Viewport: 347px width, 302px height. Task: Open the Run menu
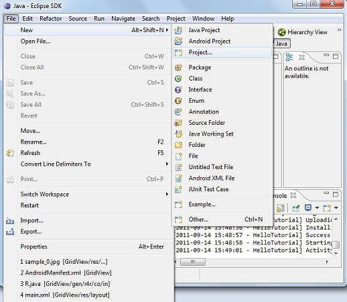pos(99,19)
